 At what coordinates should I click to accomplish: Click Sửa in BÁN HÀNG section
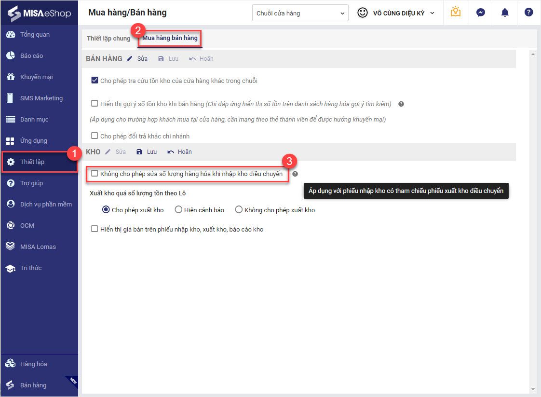(143, 59)
